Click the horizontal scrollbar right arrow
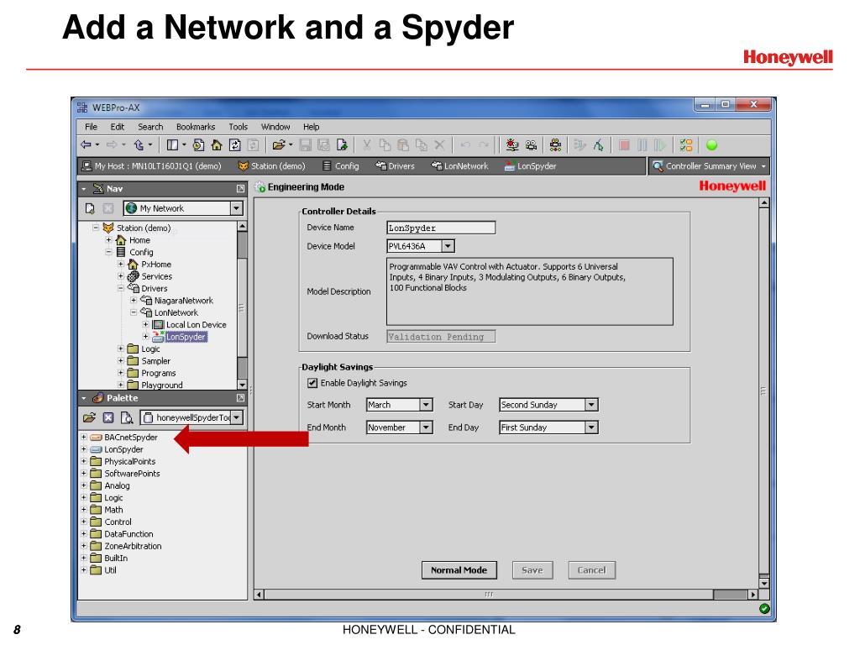 pos(753,595)
